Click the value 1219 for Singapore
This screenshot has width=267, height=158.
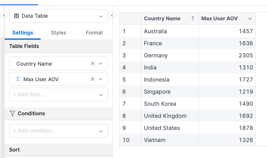[246, 92]
